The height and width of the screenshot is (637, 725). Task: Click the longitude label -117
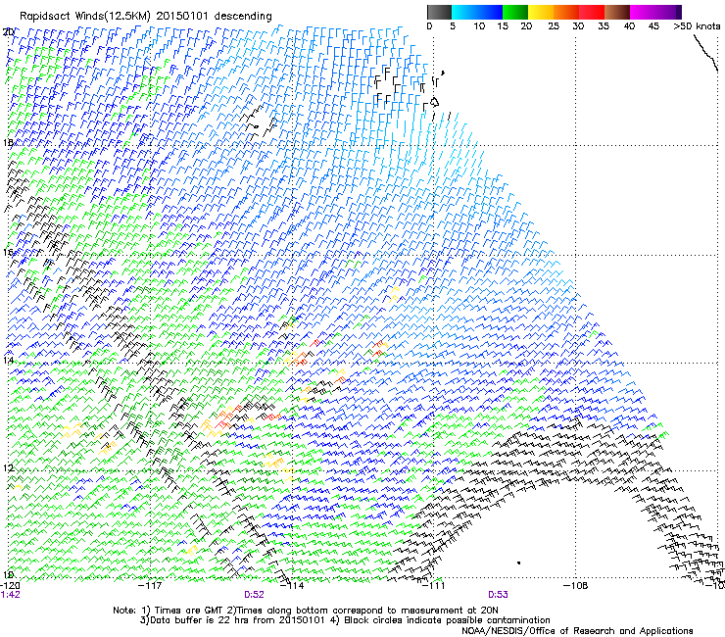pyautogui.click(x=151, y=586)
